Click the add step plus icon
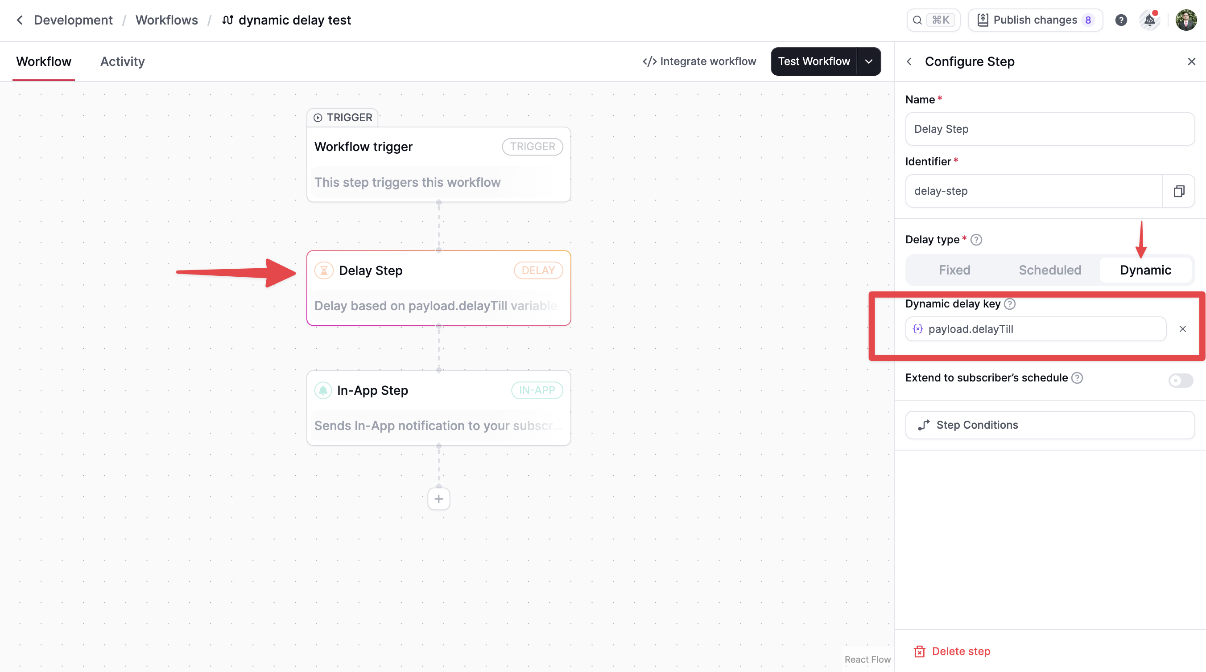This screenshot has height=672, width=1206. (x=438, y=499)
